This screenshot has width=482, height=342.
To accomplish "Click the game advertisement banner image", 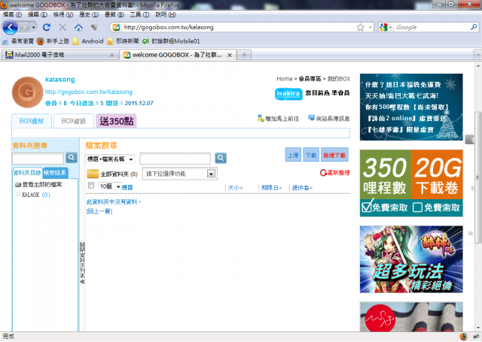I will coord(411,259).
